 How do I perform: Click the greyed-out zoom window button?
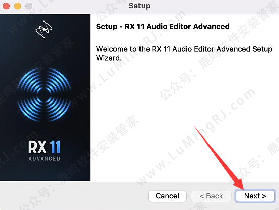(x=29, y=6)
